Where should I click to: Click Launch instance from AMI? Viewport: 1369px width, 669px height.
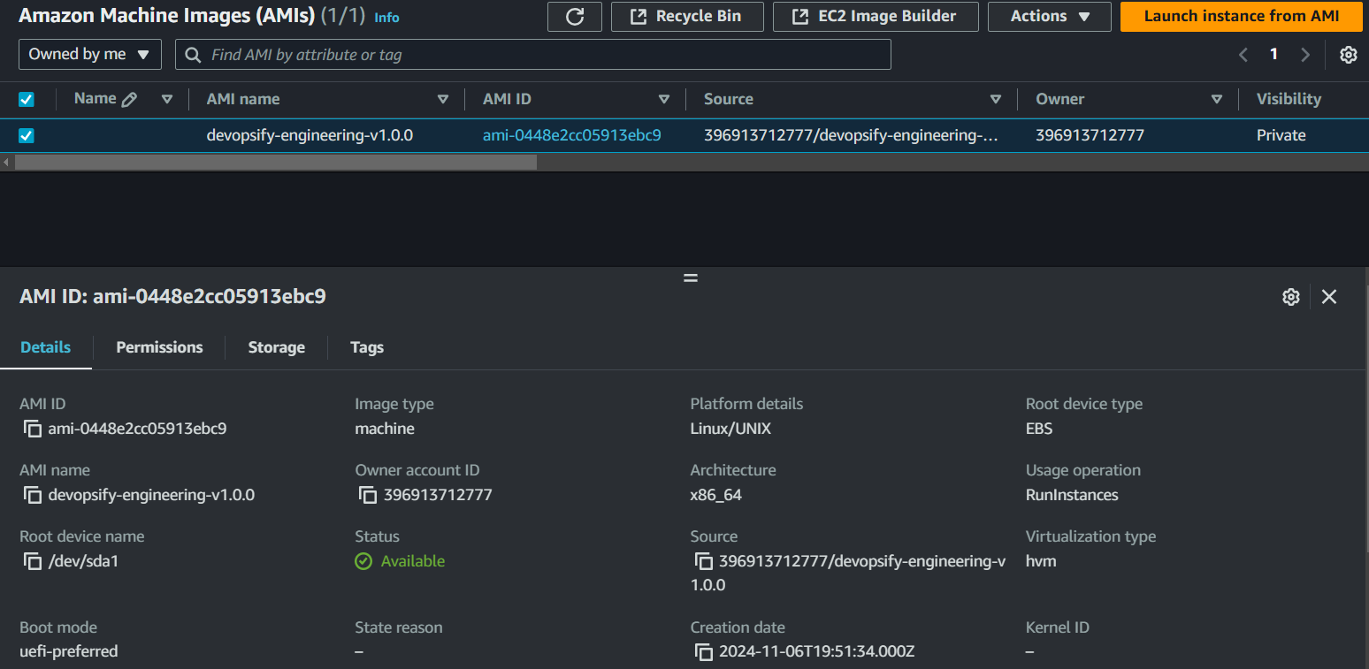[1241, 17]
